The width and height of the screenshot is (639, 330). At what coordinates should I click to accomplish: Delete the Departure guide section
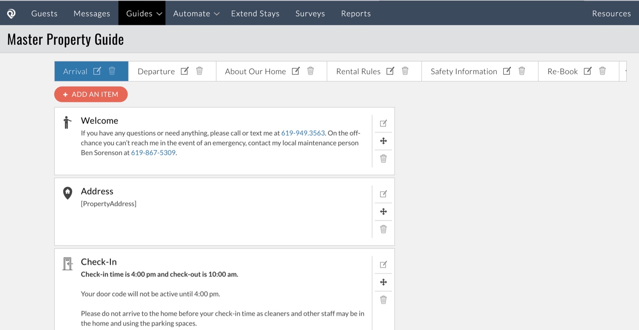pyautogui.click(x=199, y=71)
